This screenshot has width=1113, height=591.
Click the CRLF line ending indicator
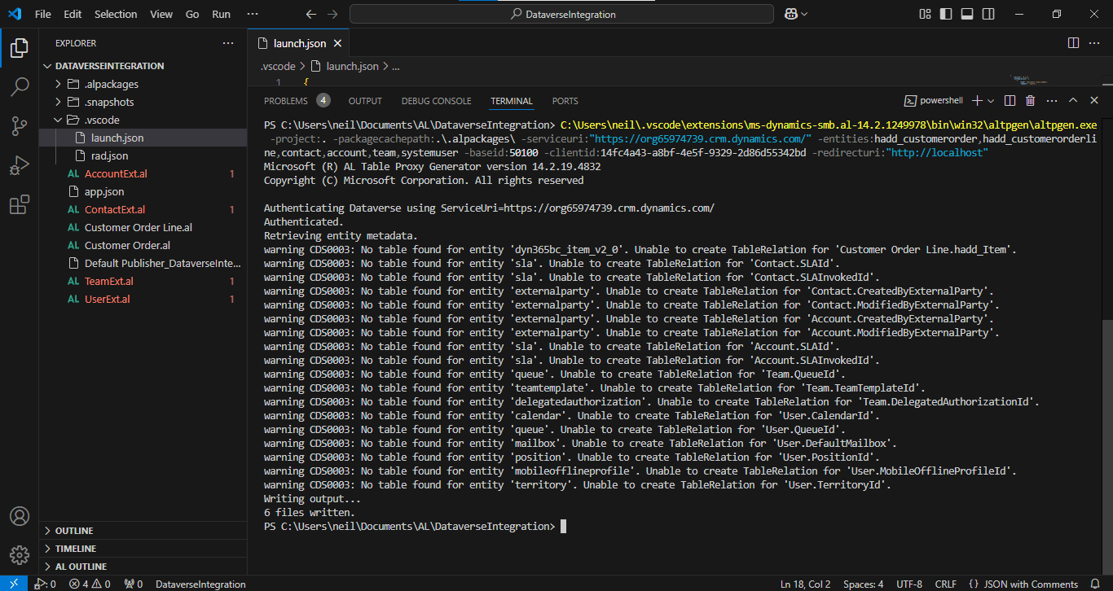pos(946,584)
